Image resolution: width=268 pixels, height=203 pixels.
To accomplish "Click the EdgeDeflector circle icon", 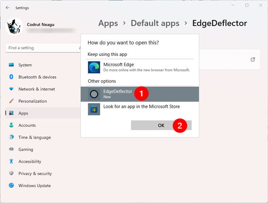I will [94, 94].
